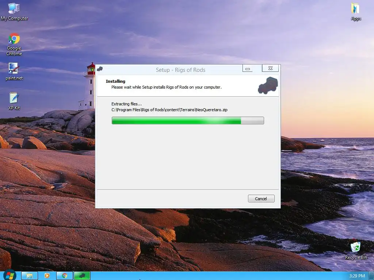Click the 'Installing' heading text

tap(115, 81)
